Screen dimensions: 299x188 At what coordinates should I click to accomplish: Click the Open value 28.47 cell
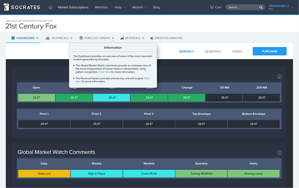36,97
